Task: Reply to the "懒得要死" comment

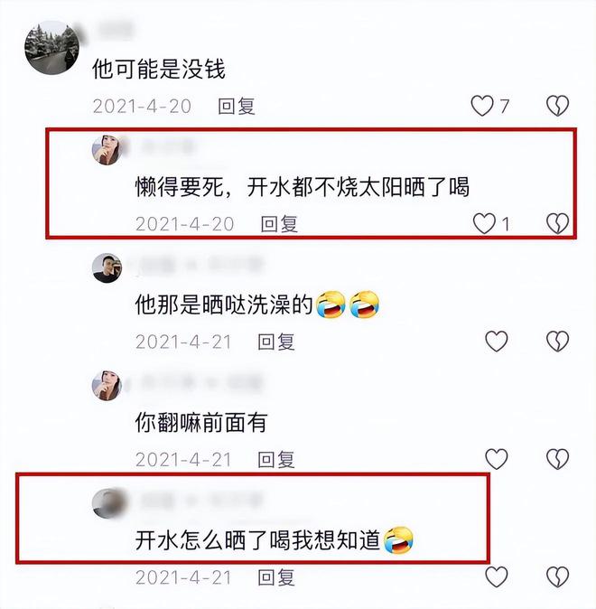Action: (x=279, y=224)
